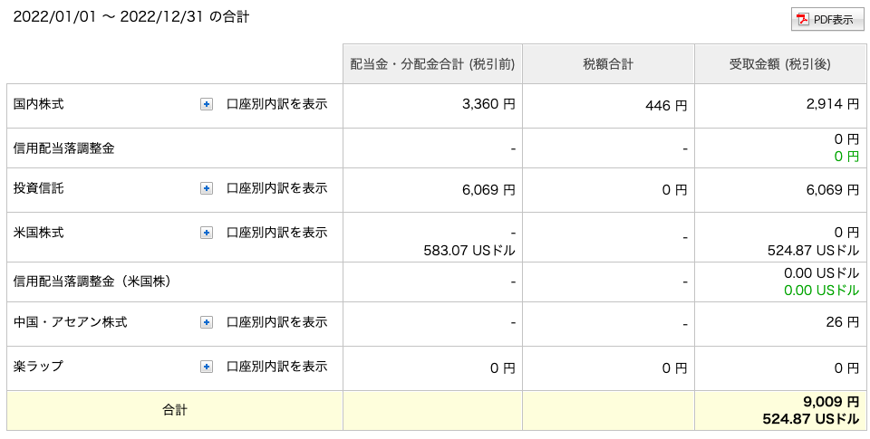The image size is (870, 439).
Task: Select the 税額合計 column header
Action: click(x=608, y=64)
